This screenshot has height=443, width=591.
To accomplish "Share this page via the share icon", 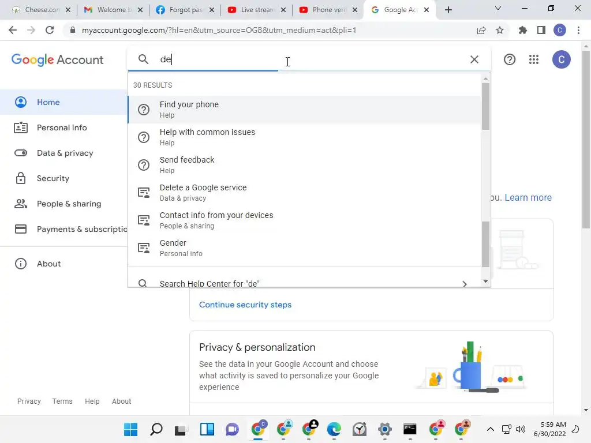I will click(481, 30).
